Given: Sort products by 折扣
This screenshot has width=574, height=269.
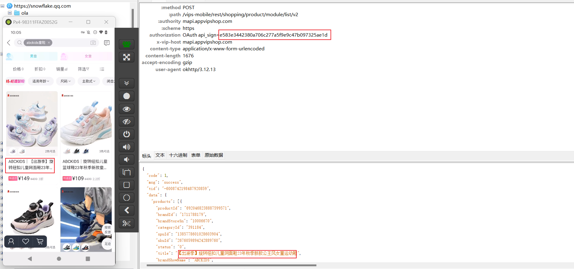Looking at the screenshot, I should click(40, 69).
